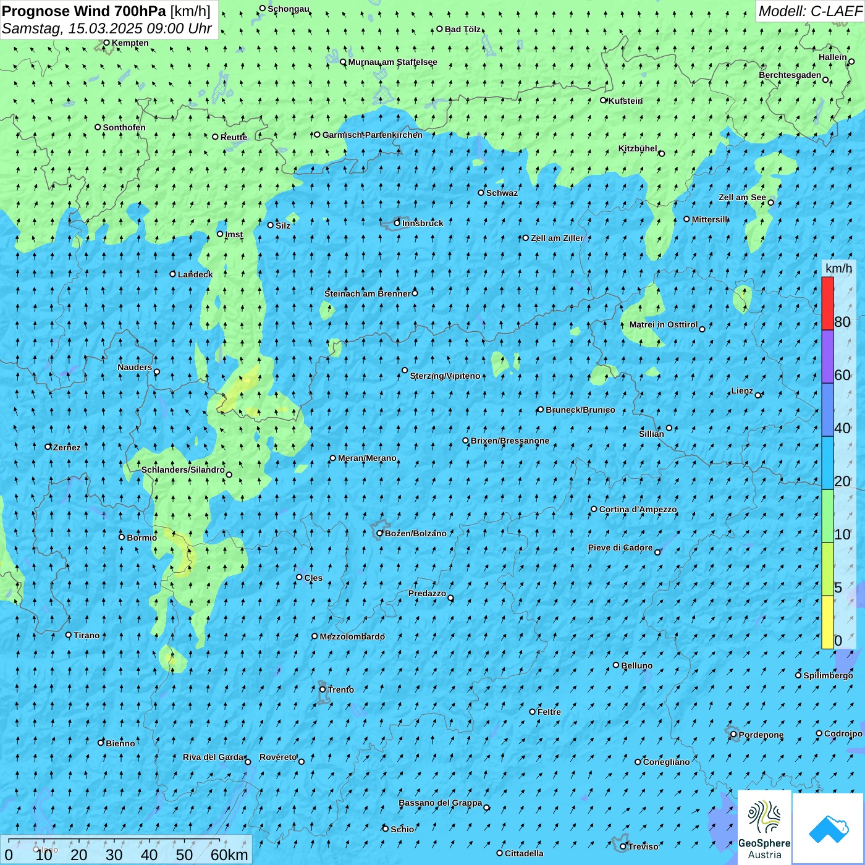Image resolution: width=865 pixels, height=865 pixels.
Task: Click the 'Garmisch-Partenkirchen' label
Action: pyautogui.click(x=373, y=135)
